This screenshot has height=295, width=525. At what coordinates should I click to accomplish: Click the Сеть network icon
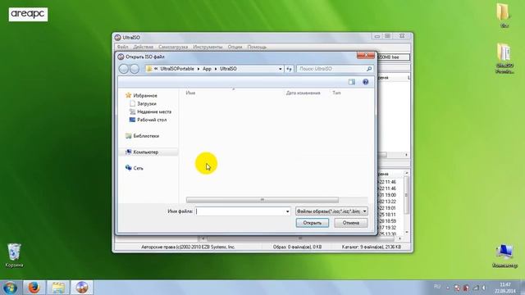(128, 167)
